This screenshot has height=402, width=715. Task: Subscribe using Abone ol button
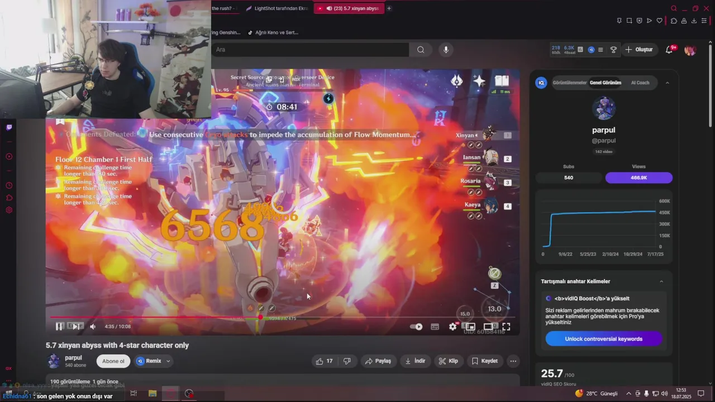point(113,361)
